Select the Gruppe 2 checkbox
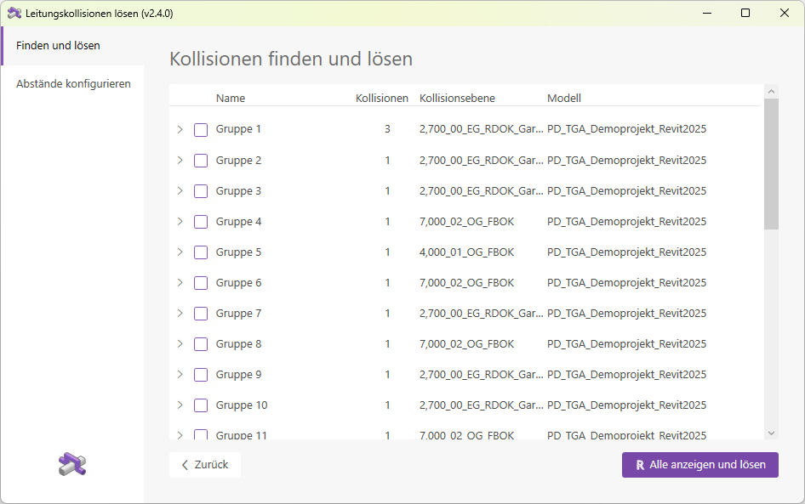The image size is (805, 504). (x=201, y=160)
